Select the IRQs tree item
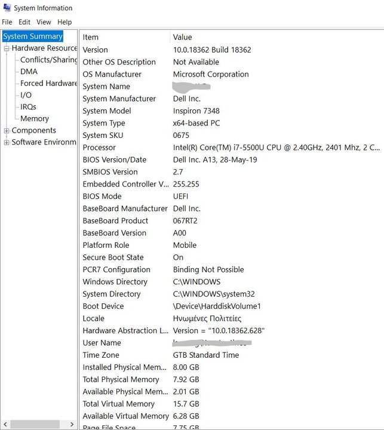Screen dimensions: 384x430 click(28, 107)
